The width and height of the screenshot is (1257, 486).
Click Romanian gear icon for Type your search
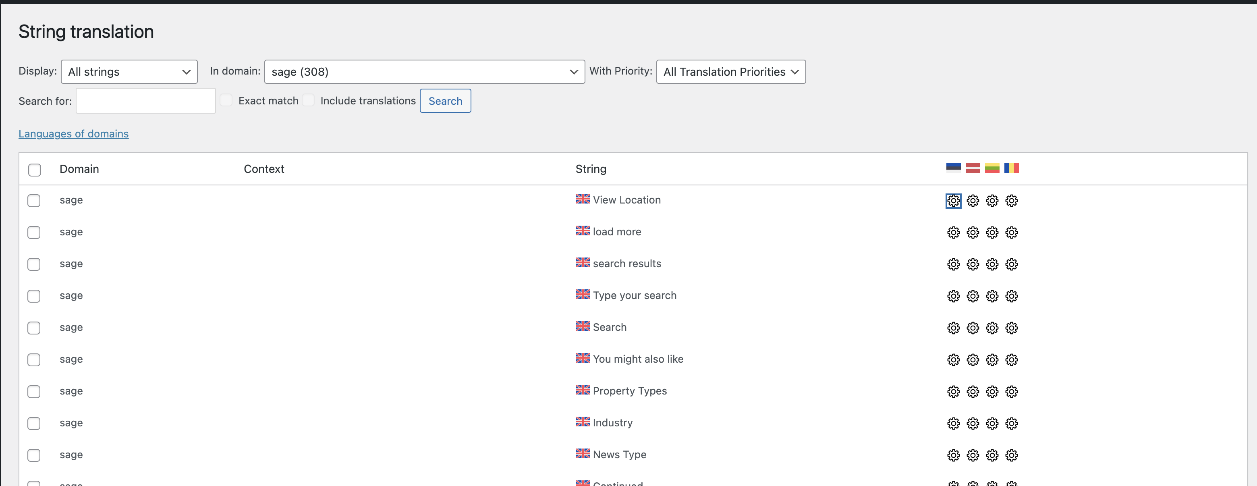pyautogui.click(x=1012, y=296)
